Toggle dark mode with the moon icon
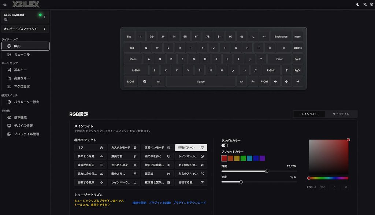The image size is (375, 215). coord(357,4)
